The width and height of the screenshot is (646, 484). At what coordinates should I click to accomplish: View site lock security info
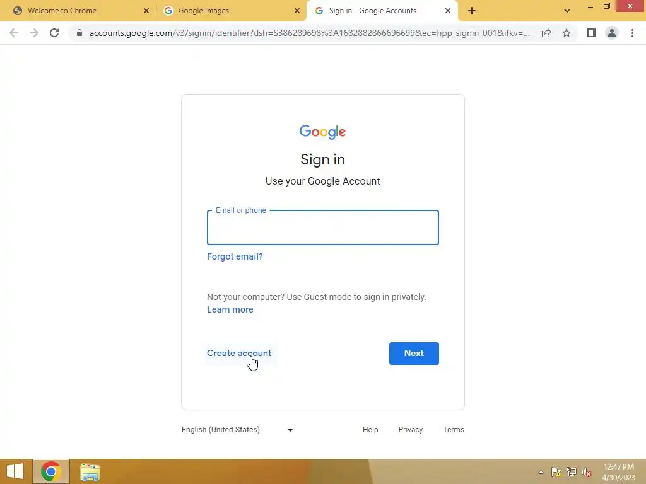(79, 33)
